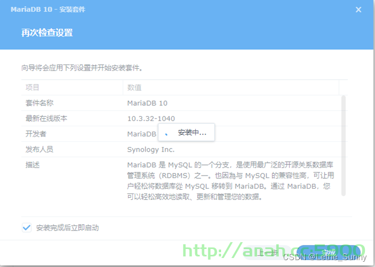Screen dimensions: 375x267
Task: Close the MariaDB 10 install dialog
Action: point(358,10)
